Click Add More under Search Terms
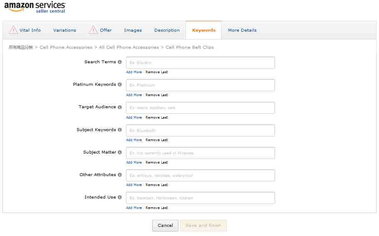 [x=134, y=72]
